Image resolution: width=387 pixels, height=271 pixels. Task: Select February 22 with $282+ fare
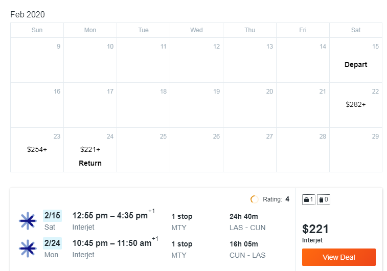356,105
